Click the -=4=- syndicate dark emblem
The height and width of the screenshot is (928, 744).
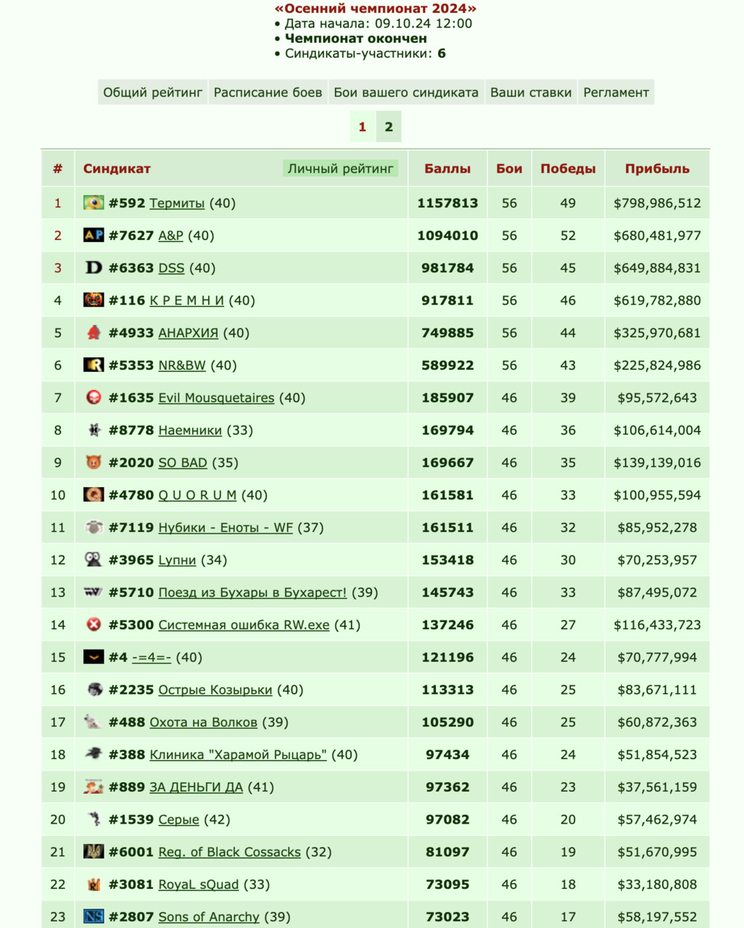point(94,657)
